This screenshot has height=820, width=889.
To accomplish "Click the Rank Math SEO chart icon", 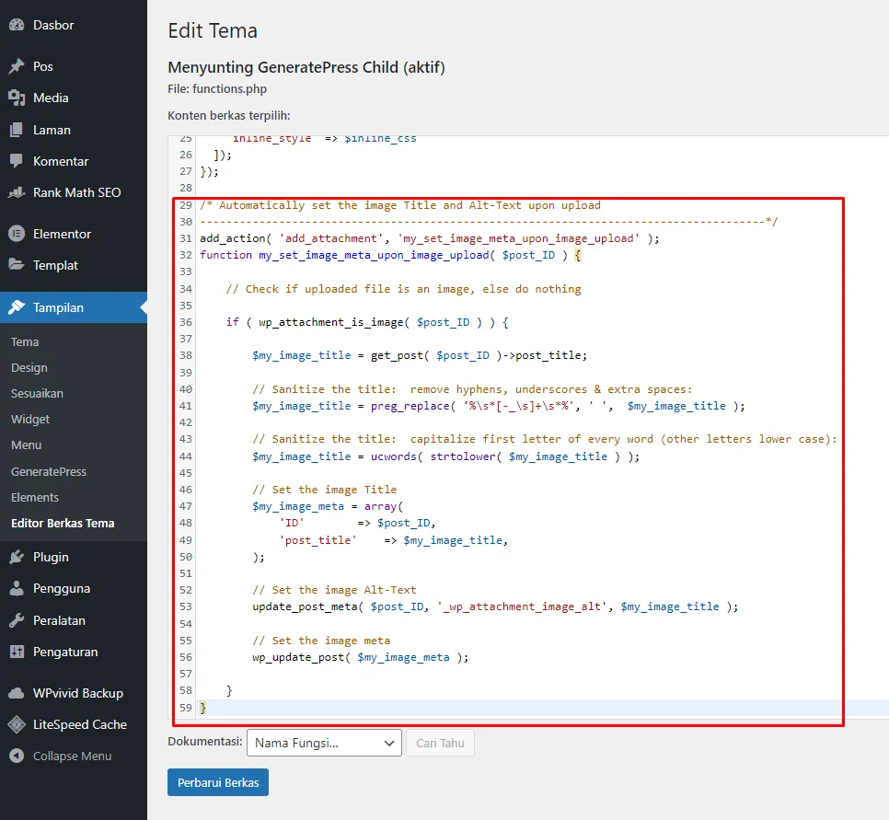I will [x=17, y=192].
